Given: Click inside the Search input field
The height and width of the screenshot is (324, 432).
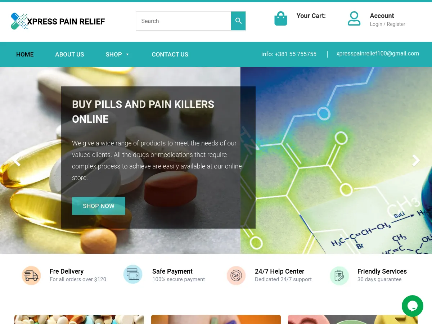Looking at the screenshot, I should pyautogui.click(x=183, y=21).
